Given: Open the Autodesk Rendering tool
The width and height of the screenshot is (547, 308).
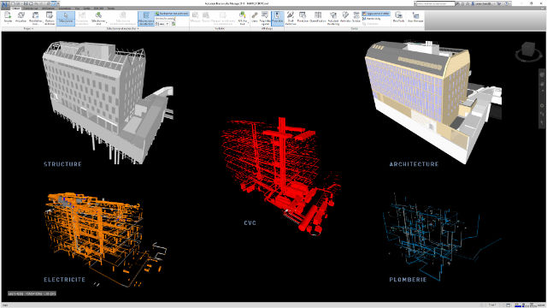Looking at the screenshot, I should 333,18.
